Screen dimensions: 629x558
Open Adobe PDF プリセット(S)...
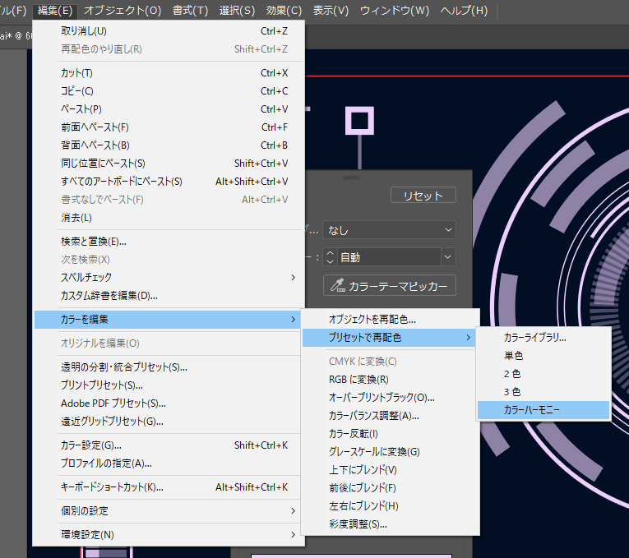tap(169, 404)
